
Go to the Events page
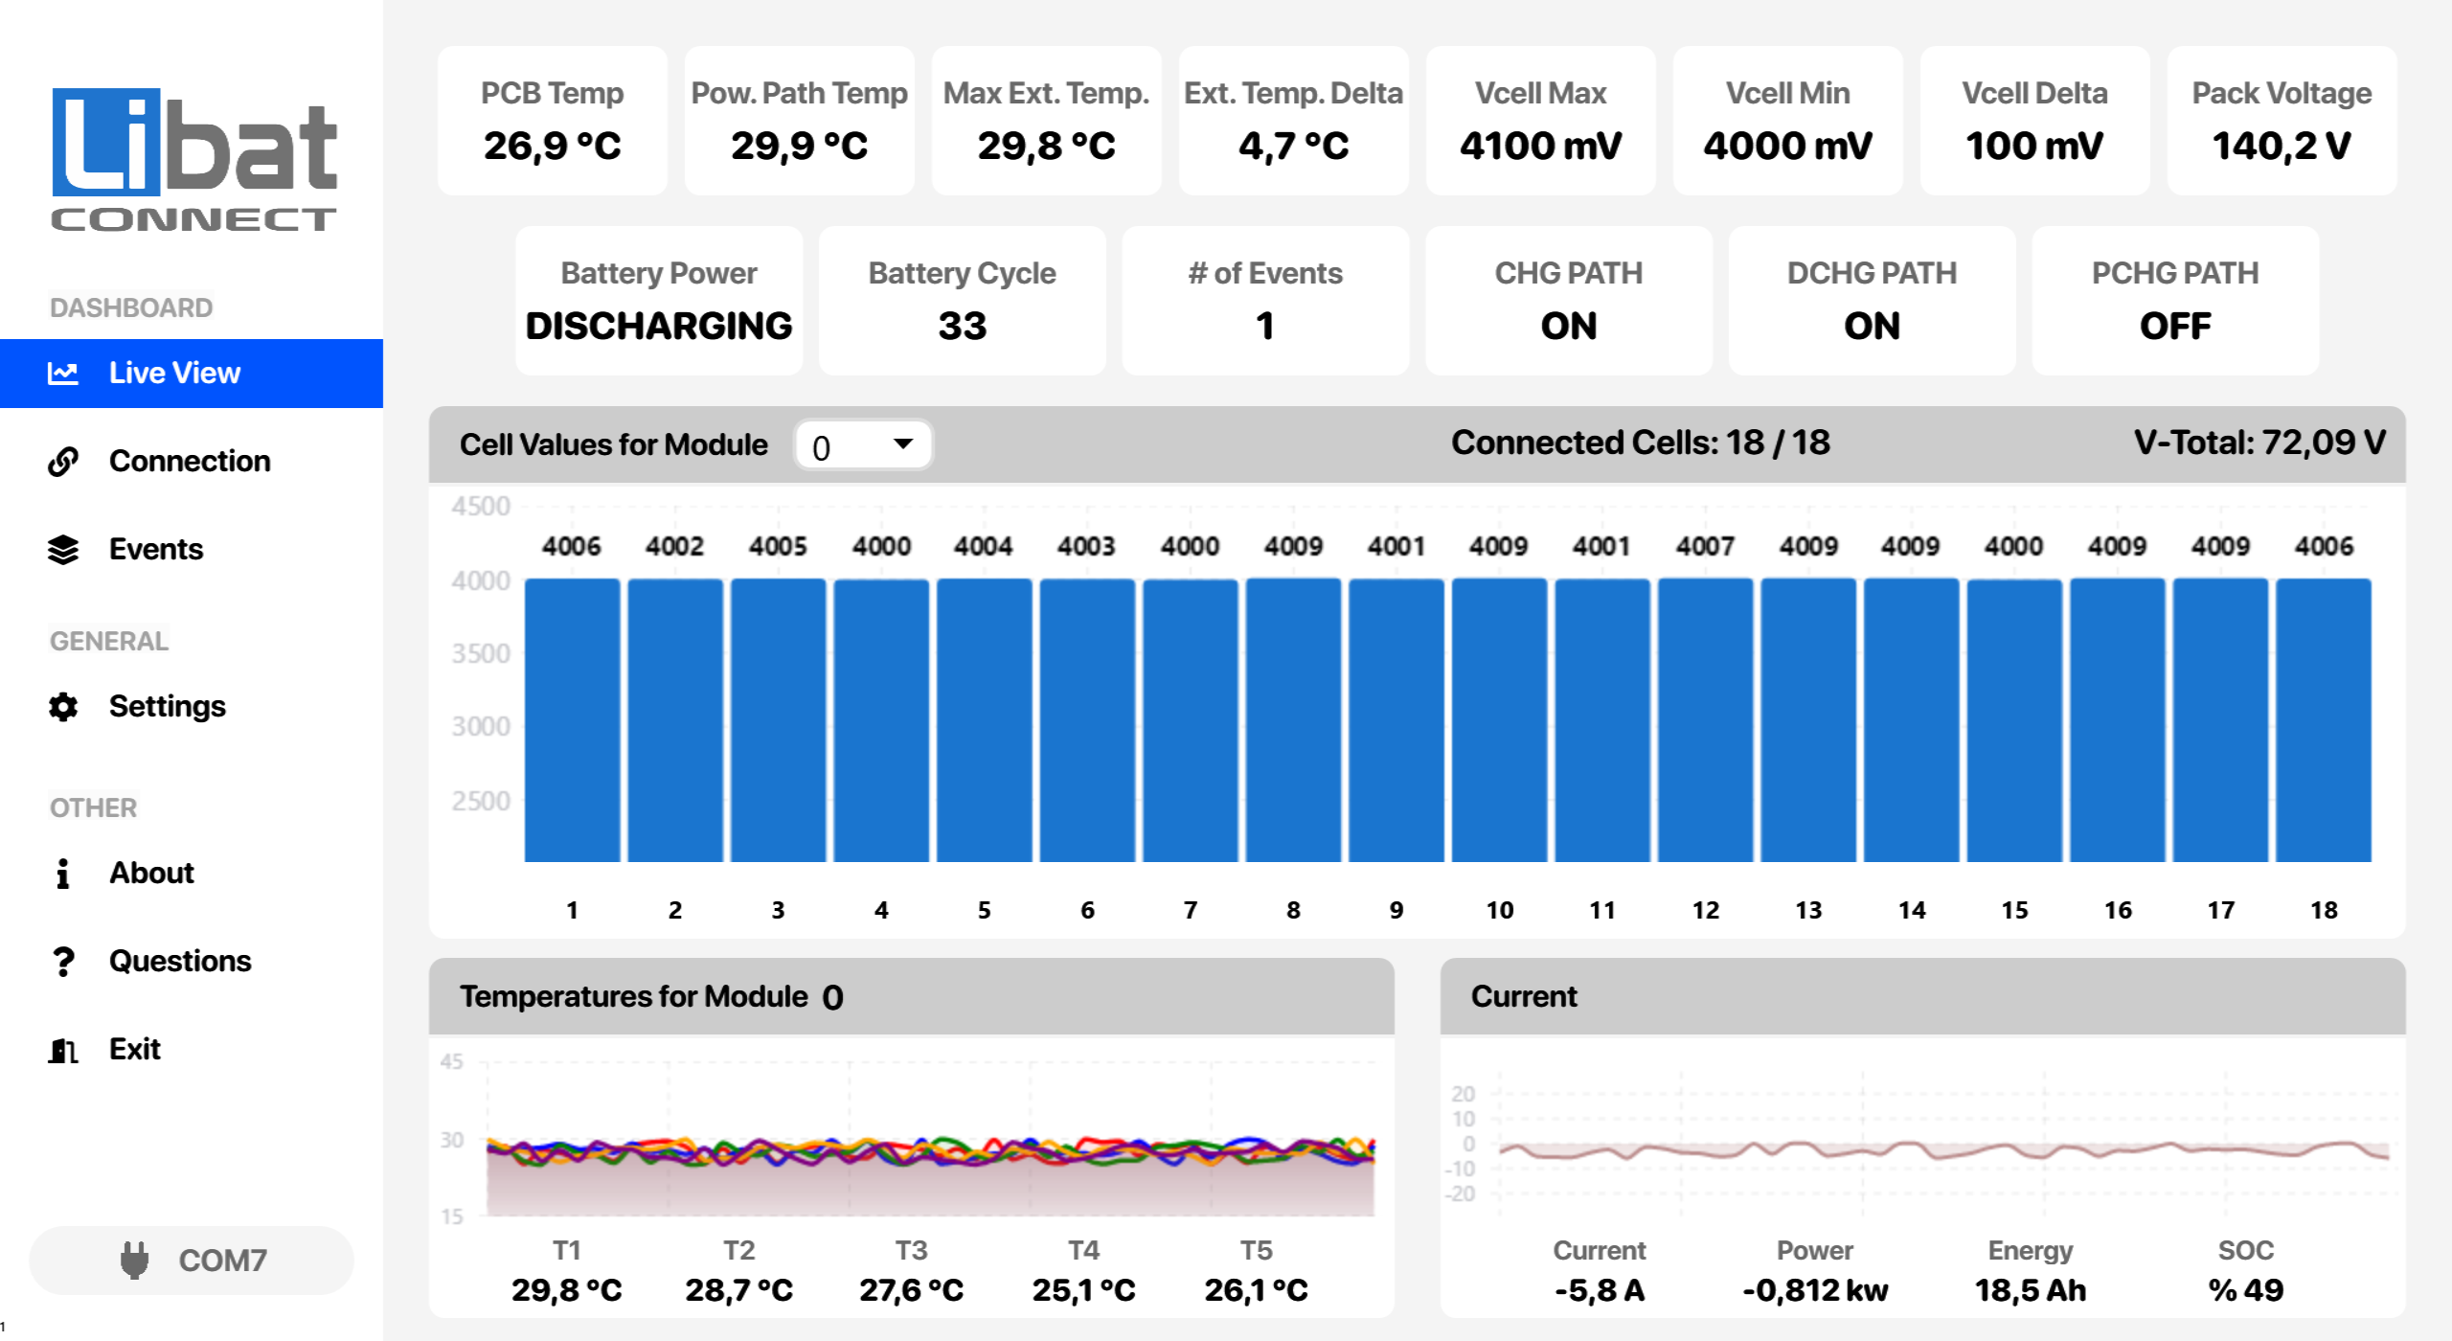point(192,550)
